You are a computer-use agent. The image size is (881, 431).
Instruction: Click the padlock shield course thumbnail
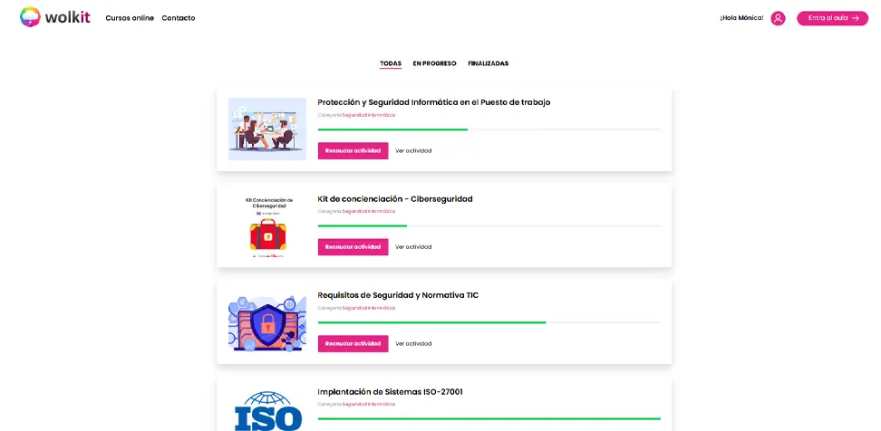coord(267,323)
